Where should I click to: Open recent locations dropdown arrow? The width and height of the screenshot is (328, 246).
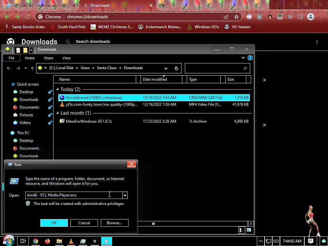(x=26, y=68)
